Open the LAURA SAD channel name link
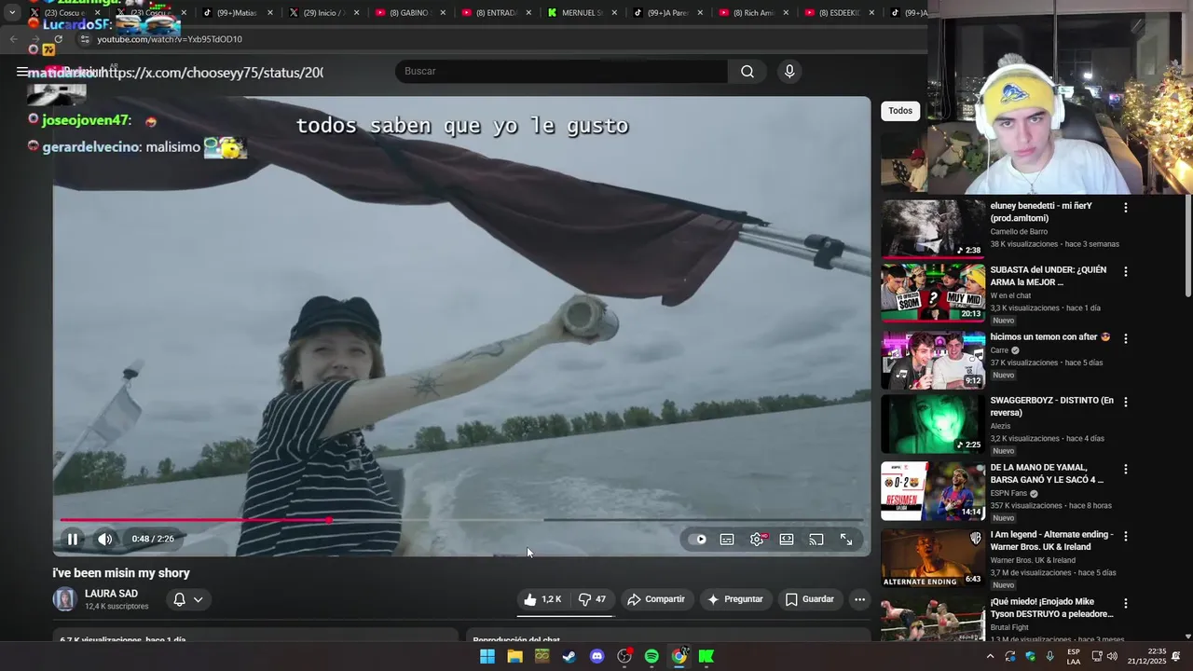This screenshot has height=671, width=1193. [111, 594]
